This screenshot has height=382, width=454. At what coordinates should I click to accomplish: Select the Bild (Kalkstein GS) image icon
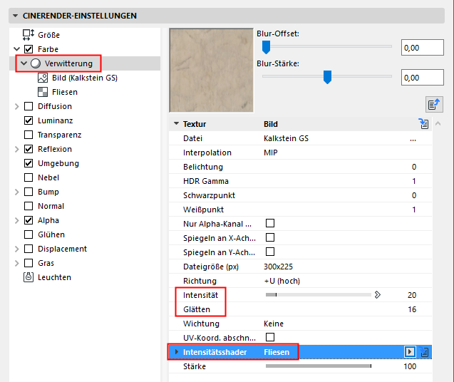pyautogui.click(x=43, y=78)
